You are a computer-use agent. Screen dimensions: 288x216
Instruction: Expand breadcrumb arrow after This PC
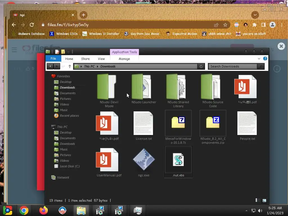(x=98, y=66)
